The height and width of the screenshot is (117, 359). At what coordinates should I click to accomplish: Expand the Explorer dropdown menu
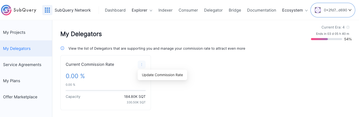pyautogui.click(x=142, y=10)
